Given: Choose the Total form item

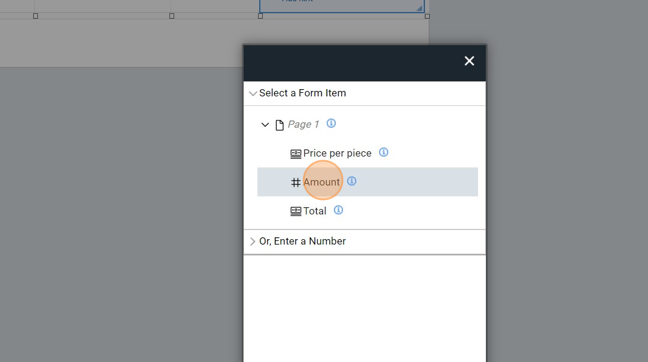Looking at the screenshot, I should (315, 211).
